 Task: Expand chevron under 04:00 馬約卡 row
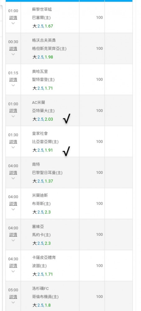coord(13,240)
